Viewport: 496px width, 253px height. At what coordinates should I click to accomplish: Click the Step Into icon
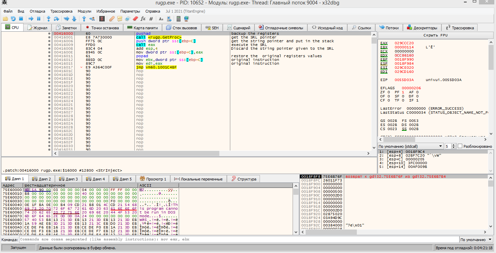pyautogui.click(x=49, y=19)
